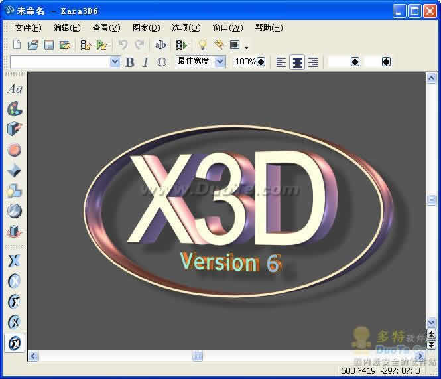Viewport: 441px width, 379px height.
Task: Click the export image icon in the toolbar
Action: coord(65,44)
